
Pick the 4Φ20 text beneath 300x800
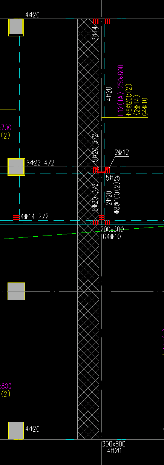point(114,451)
